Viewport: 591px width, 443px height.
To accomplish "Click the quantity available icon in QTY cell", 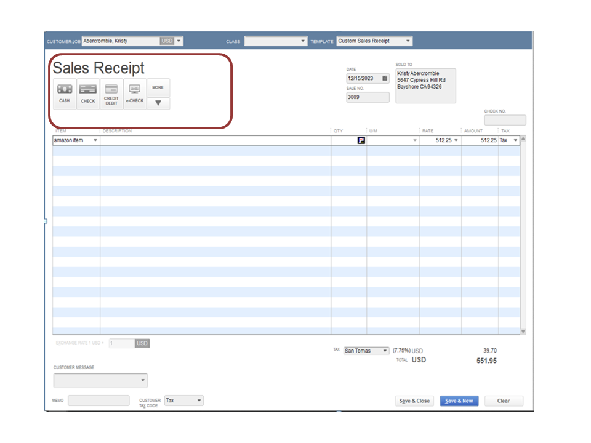I will tap(361, 140).
